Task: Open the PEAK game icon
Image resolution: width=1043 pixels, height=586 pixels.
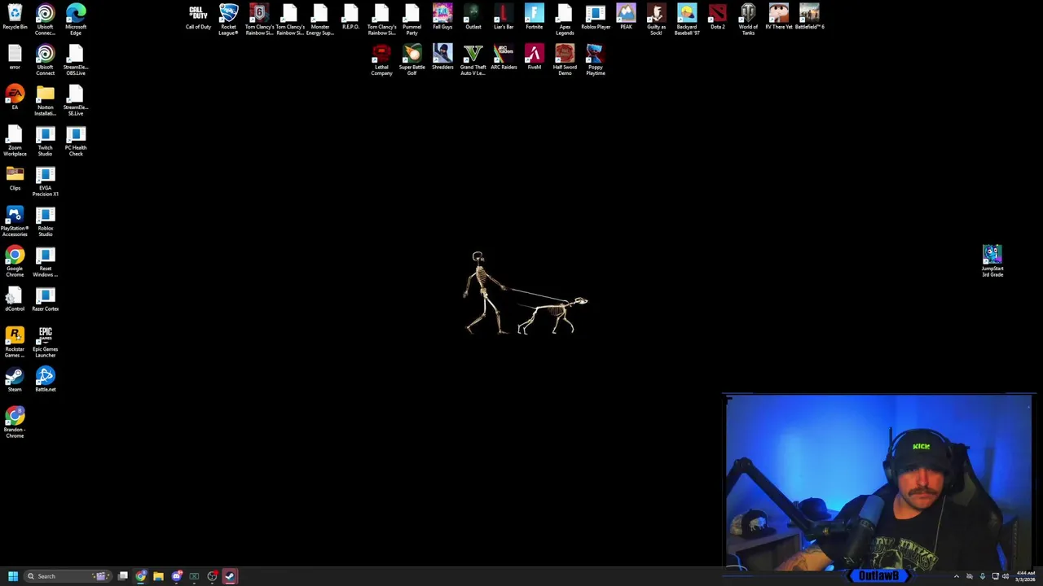Action: point(626,17)
